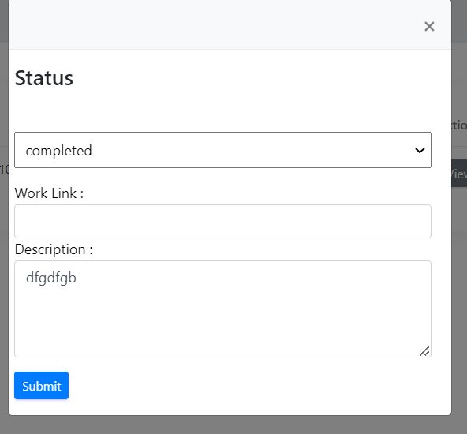Click the cut-off number at left edge
The height and width of the screenshot is (434, 467).
click(x=4, y=170)
